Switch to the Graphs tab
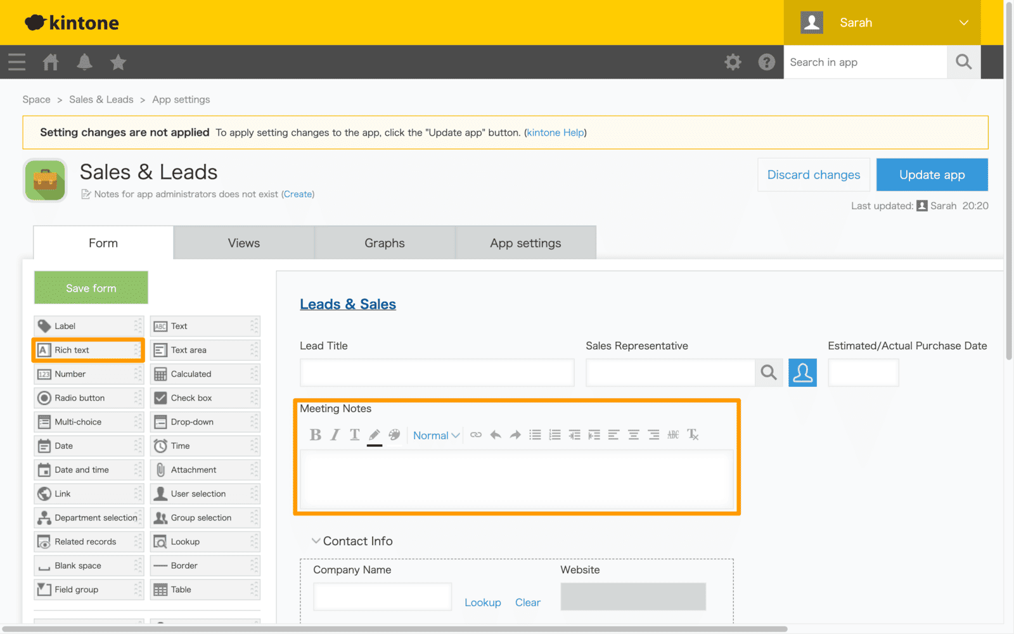This screenshot has width=1014, height=634. [x=385, y=243]
